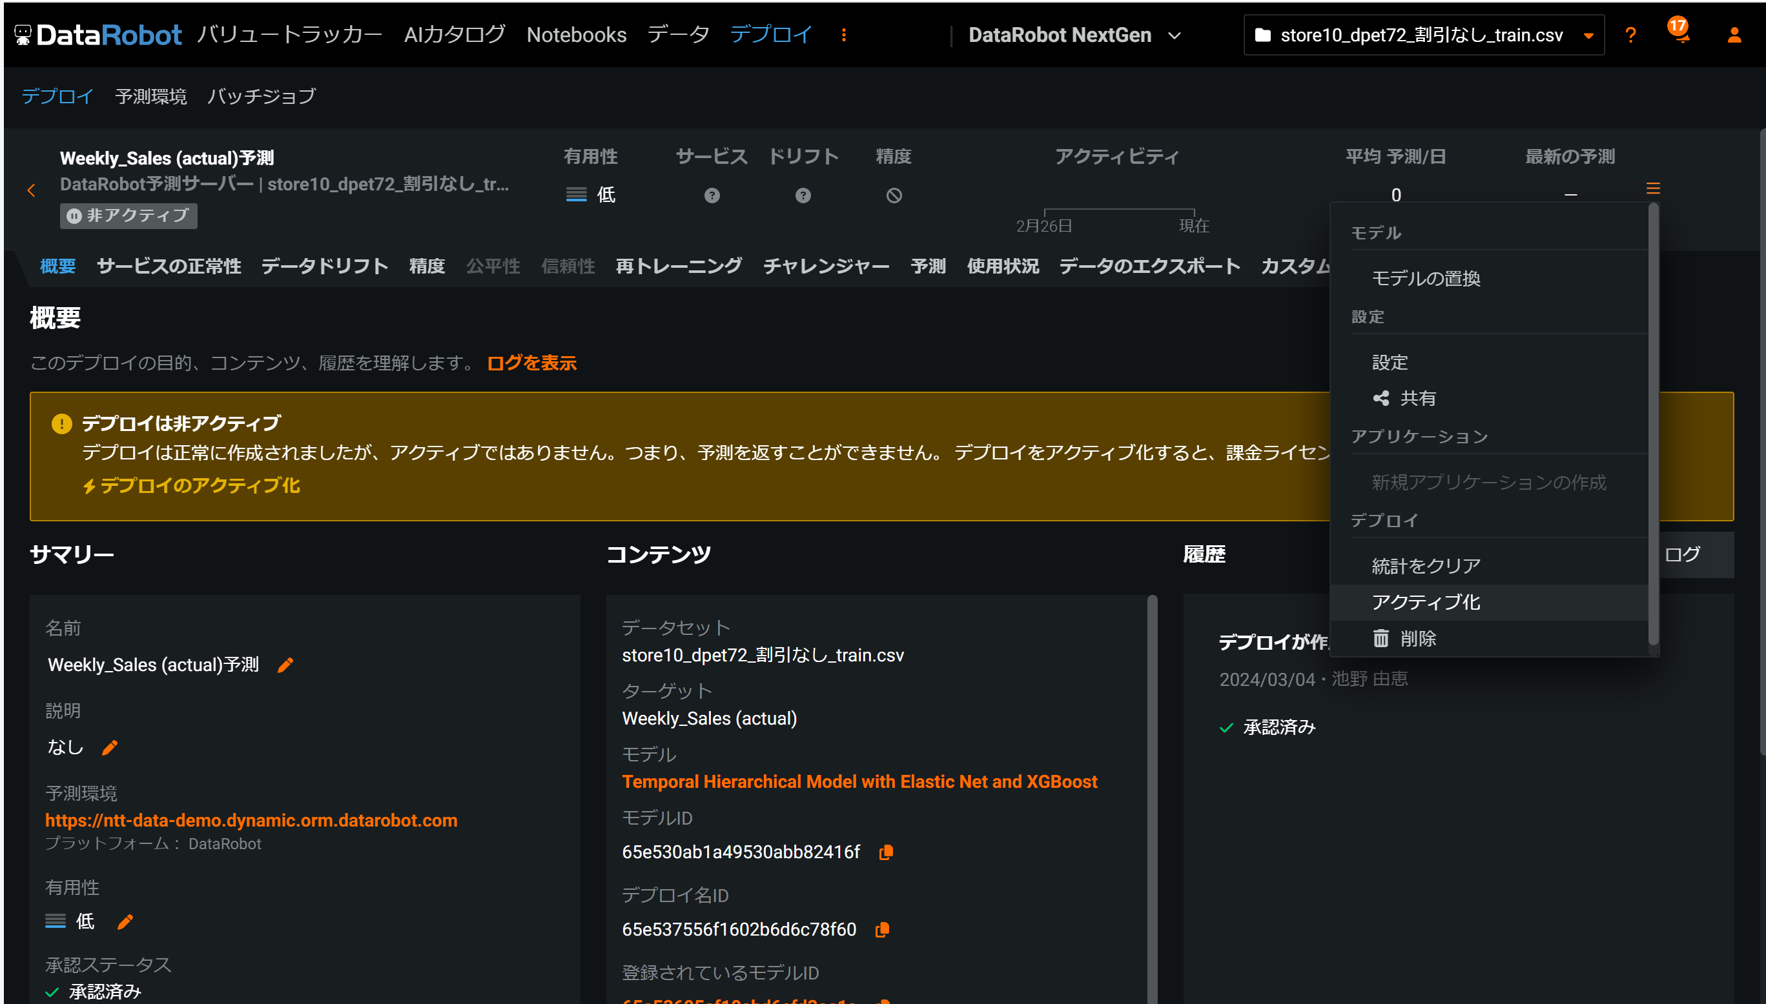Open the user profile icon
1766x1004 pixels.
click(1734, 35)
